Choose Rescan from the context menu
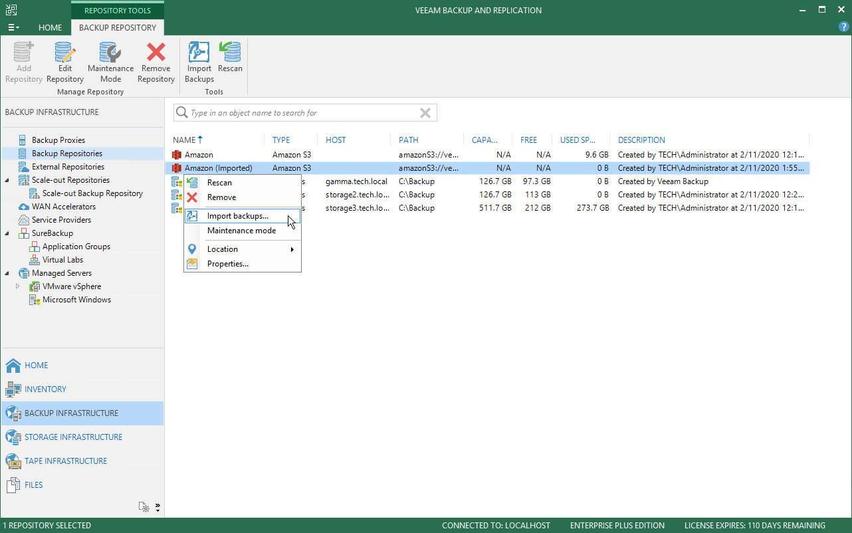This screenshot has width=852, height=533. [243, 183]
